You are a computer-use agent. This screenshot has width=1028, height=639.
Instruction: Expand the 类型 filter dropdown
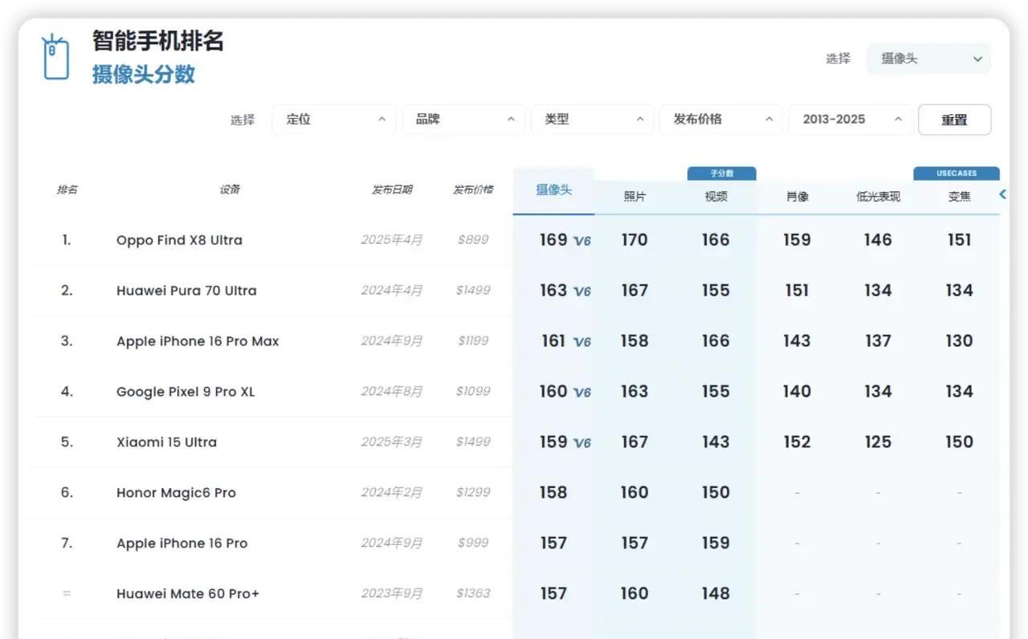[x=593, y=120]
